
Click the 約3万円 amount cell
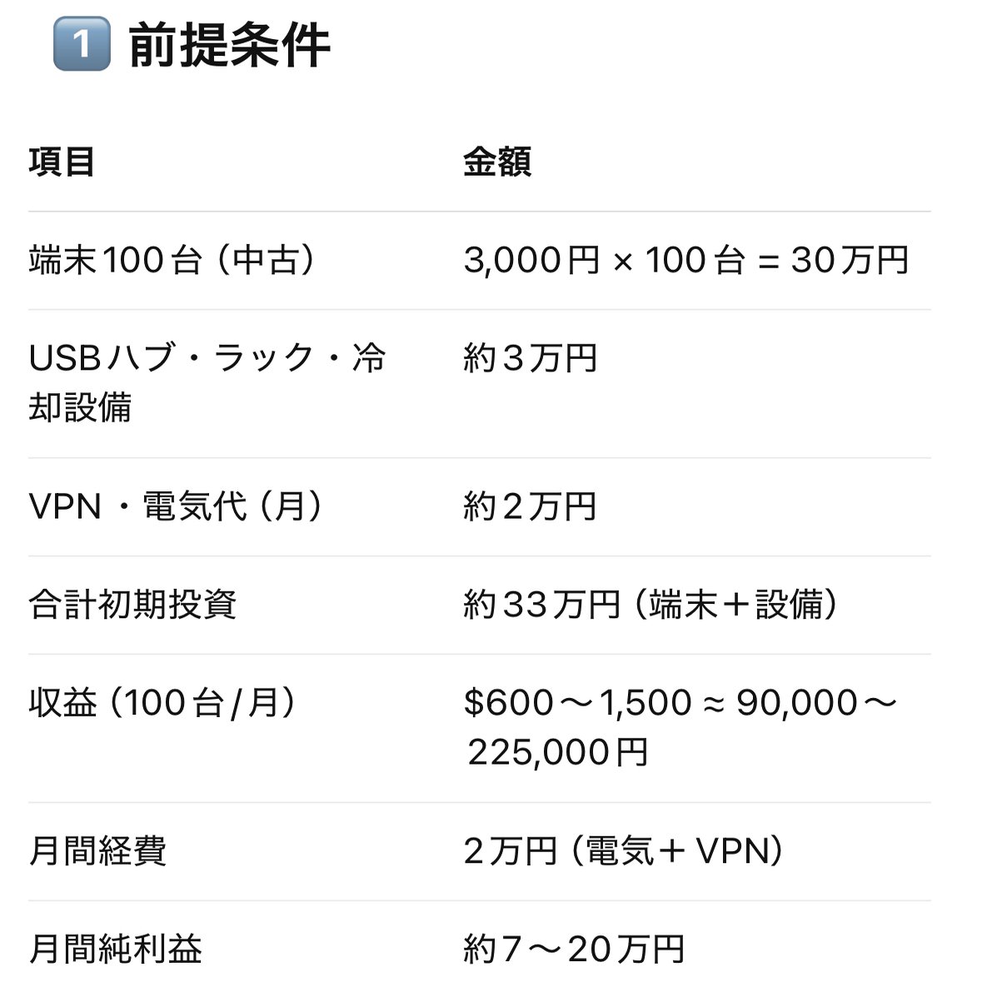(530, 358)
